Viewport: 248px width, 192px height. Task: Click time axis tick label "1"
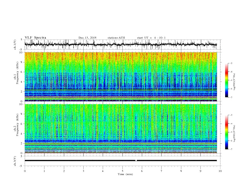(44, 171)
